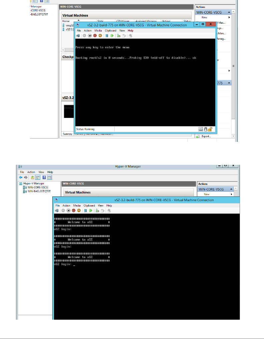
Task: Select the vscg32 virtual machine row
Action: pos(68,25)
